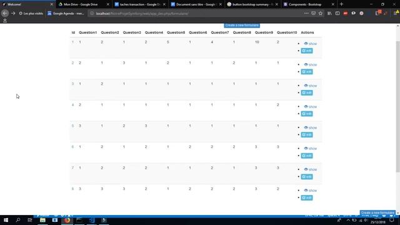
Task: Click the taskbar date and clock
Action: tap(378, 220)
